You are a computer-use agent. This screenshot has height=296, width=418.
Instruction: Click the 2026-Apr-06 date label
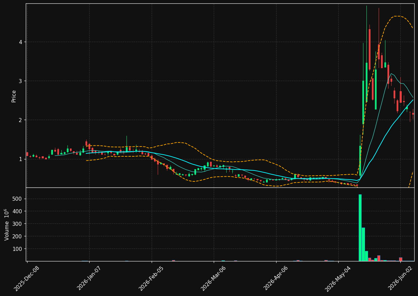coord(275,278)
